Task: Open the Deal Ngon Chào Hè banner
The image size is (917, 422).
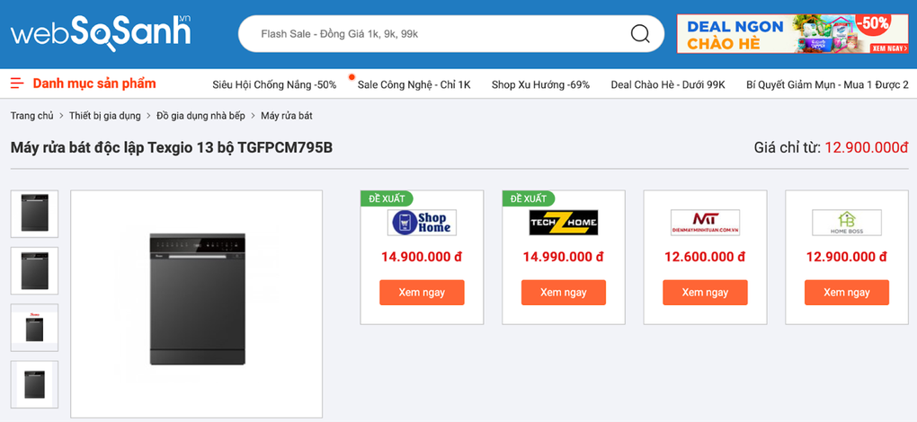Action: point(792,34)
